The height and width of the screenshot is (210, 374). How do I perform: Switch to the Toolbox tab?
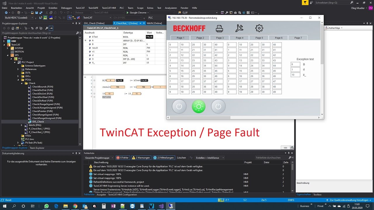(317, 195)
